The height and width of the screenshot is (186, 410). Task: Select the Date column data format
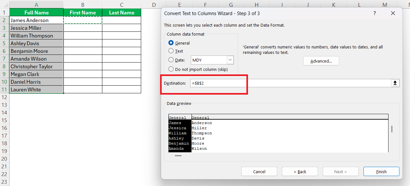click(177, 60)
